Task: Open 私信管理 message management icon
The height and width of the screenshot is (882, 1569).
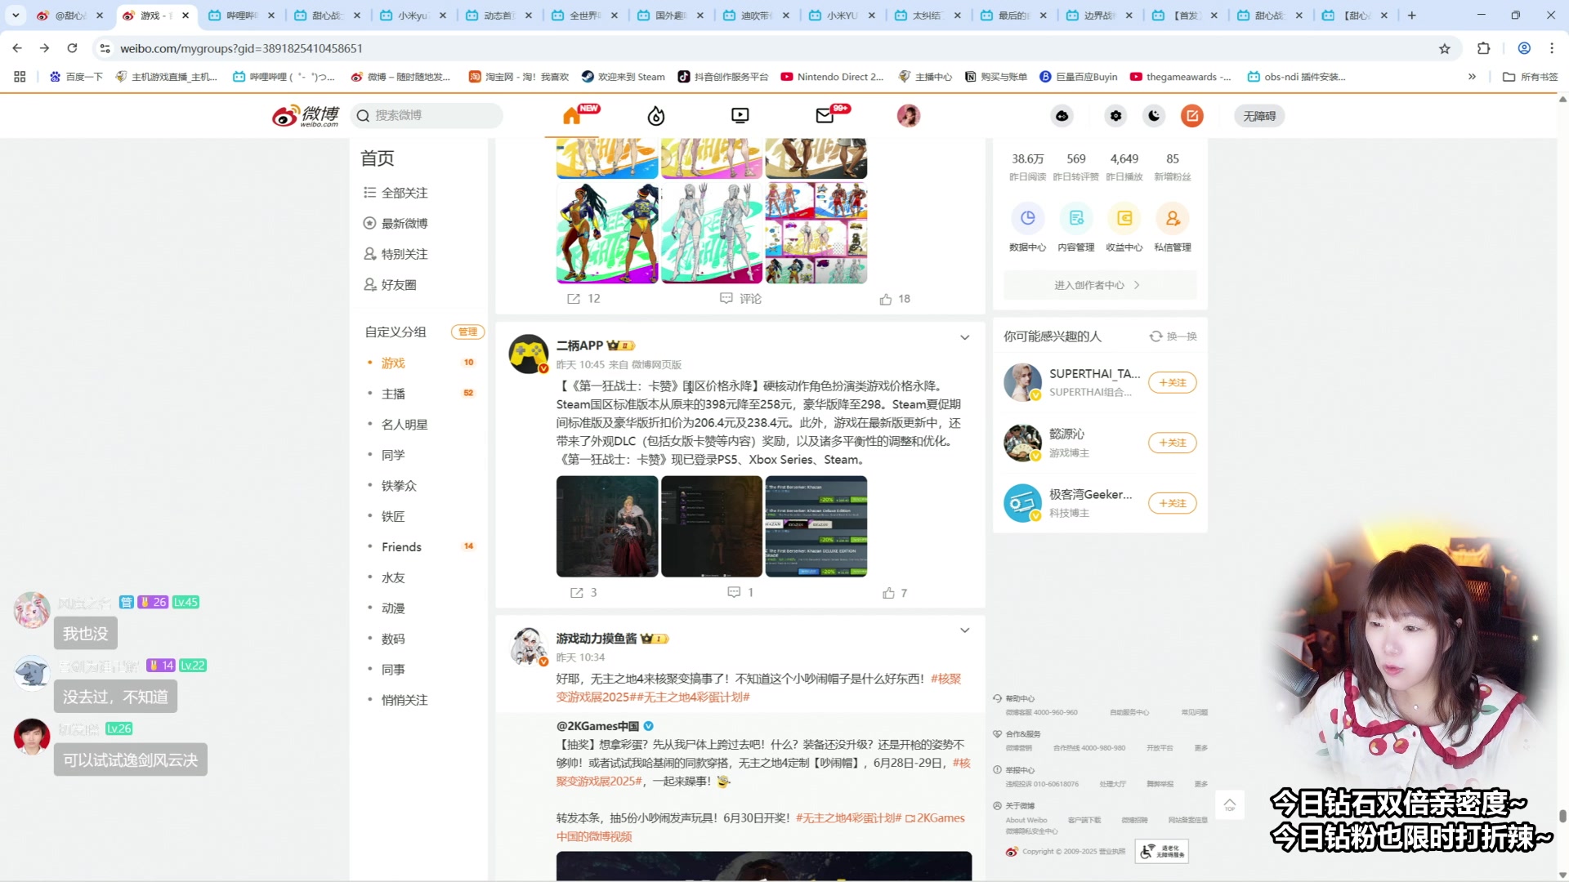Action: click(x=1173, y=218)
